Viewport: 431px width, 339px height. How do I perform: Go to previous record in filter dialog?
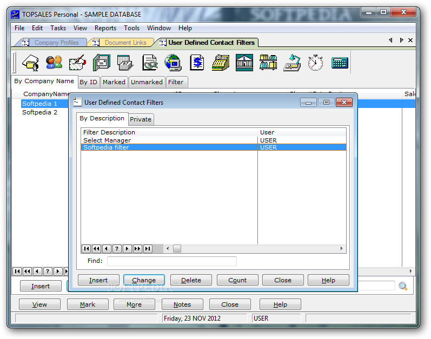click(107, 249)
